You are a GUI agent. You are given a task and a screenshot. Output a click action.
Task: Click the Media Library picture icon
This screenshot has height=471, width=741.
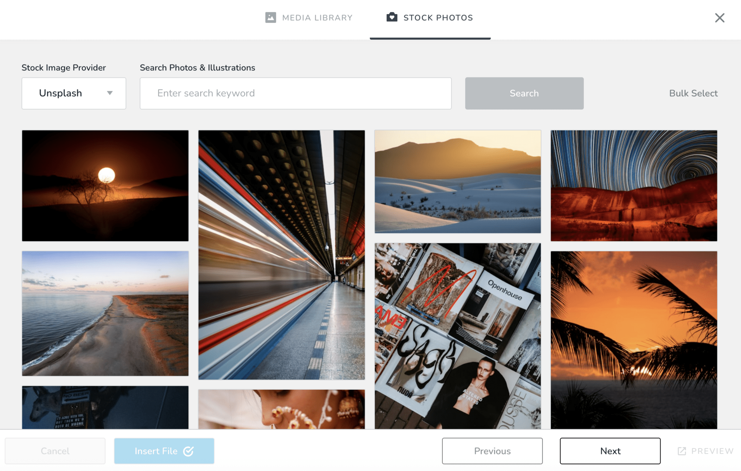click(x=270, y=17)
